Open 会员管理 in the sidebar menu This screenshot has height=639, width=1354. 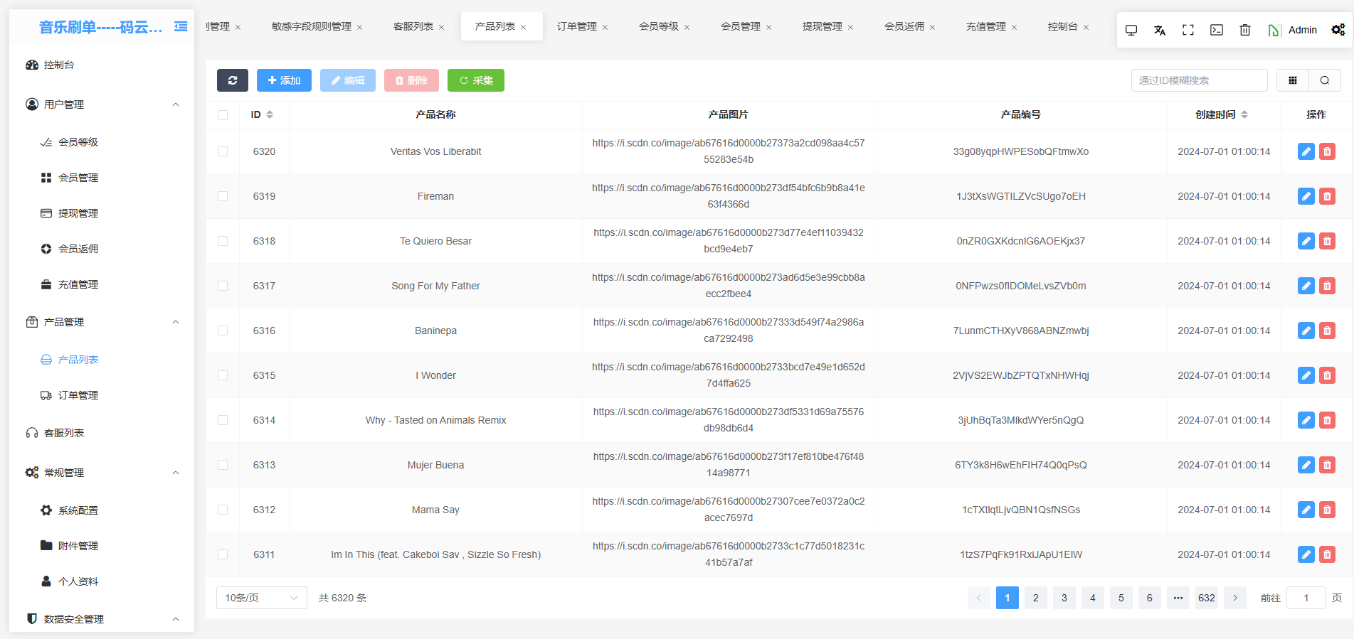[78, 178]
